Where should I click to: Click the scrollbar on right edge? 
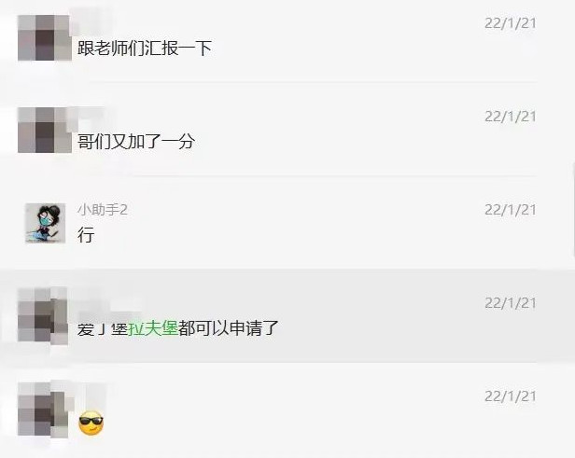pyautogui.click(x=573, y=209)
